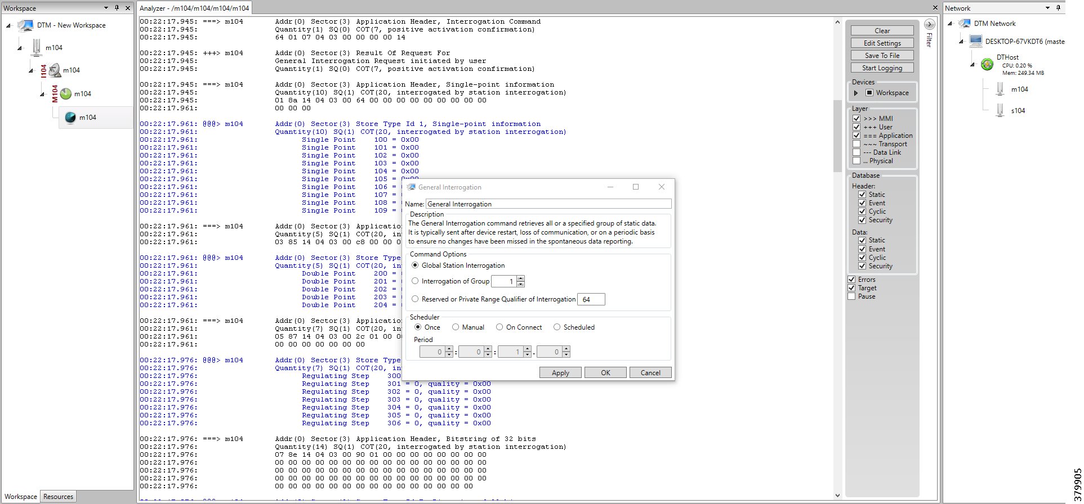The image size is (1084, 504).
Task: Open the Workspace panel dropdown arrow
Action: [x=106, y=8]
